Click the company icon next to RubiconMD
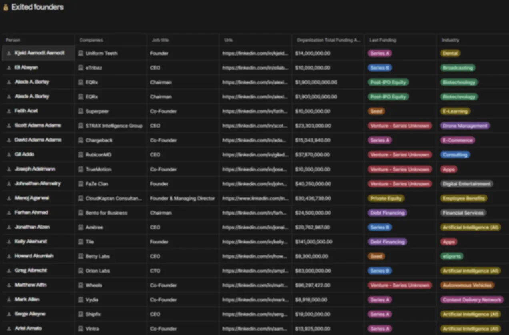The width and height of the screenshot is (509, 335). point(80,154)
